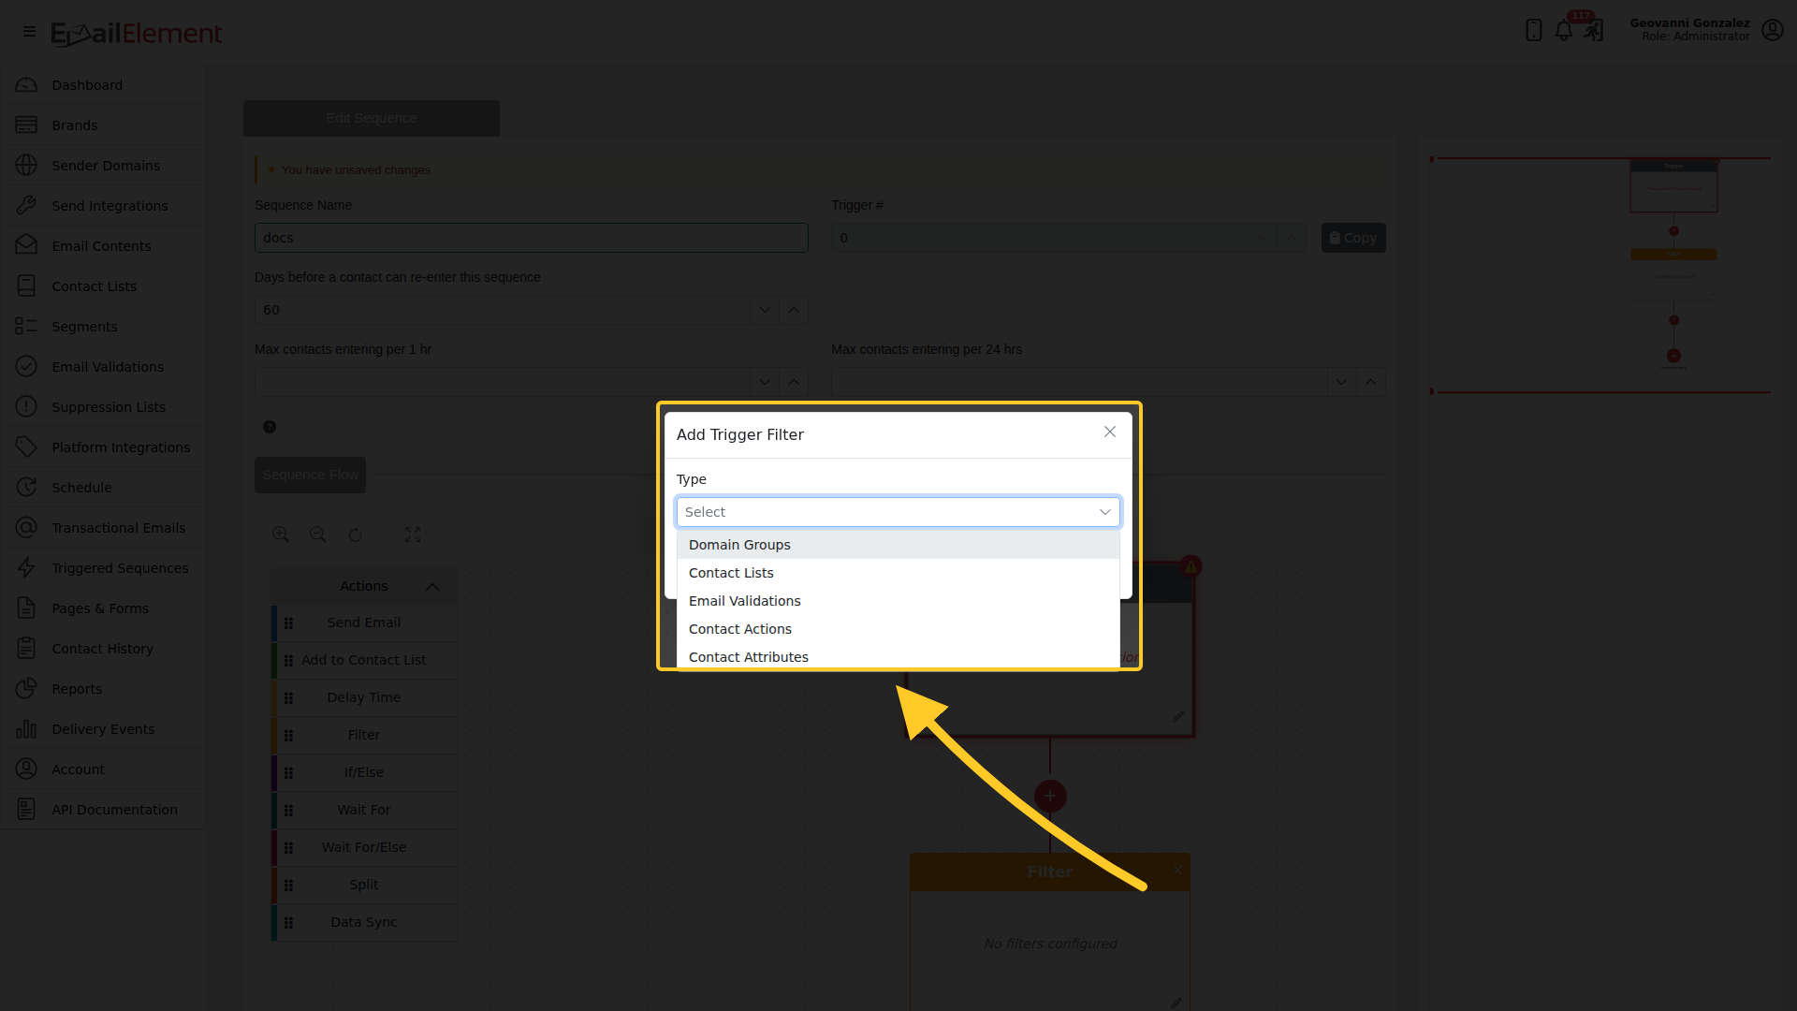The height and width of the screenshot is (1011, 1797).
Task: Open the hamburger menu in the header
Action: pos(30,32)
